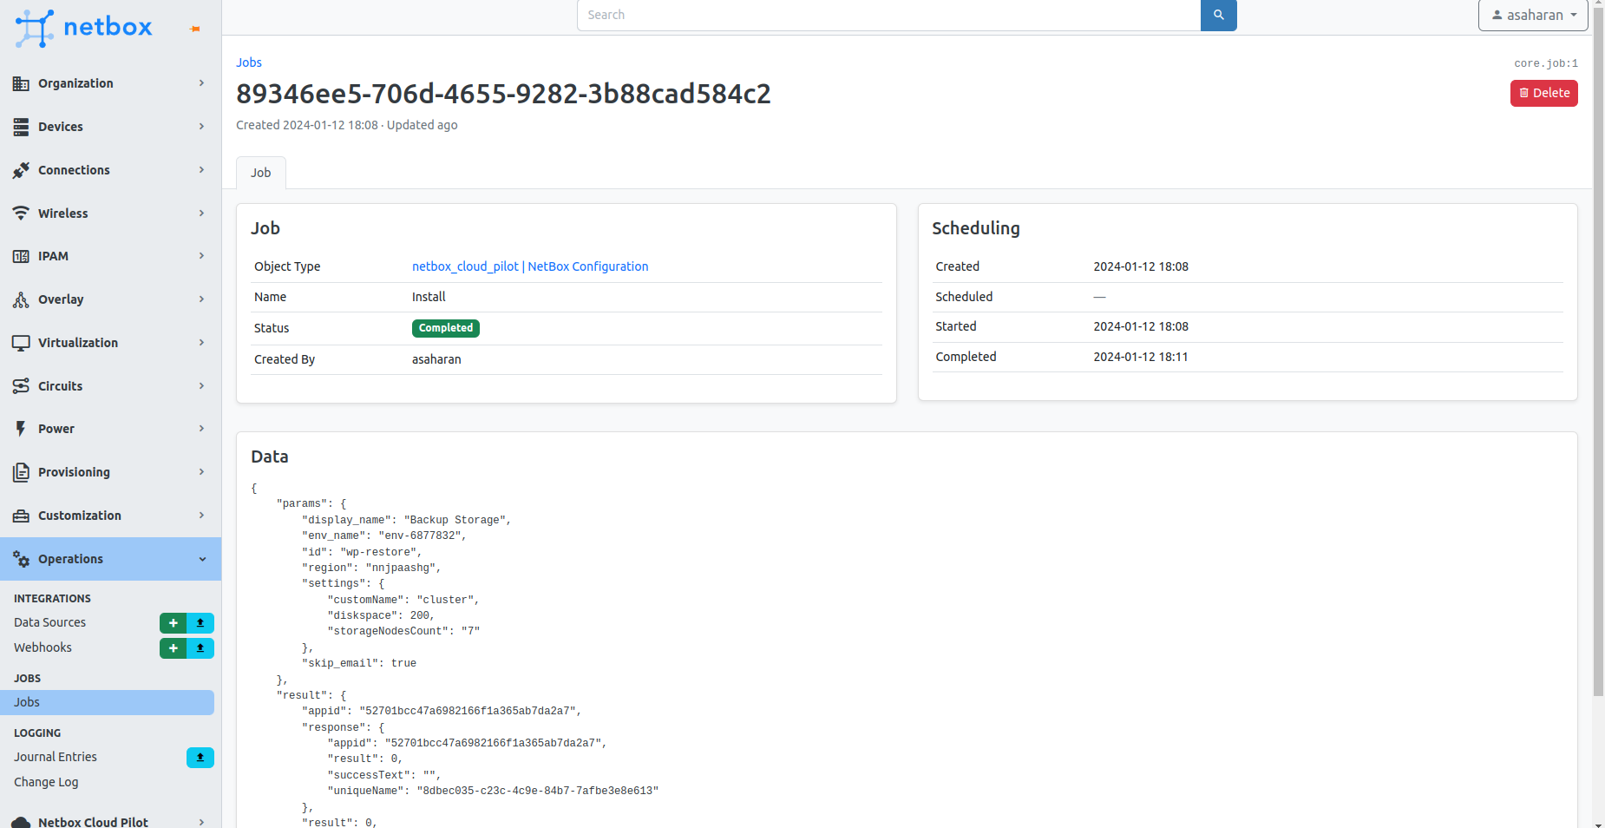Image resolution: width=1605 pixels, height=828 pixels.
Task: Click the red Delete button
Action: point(1544,93)
